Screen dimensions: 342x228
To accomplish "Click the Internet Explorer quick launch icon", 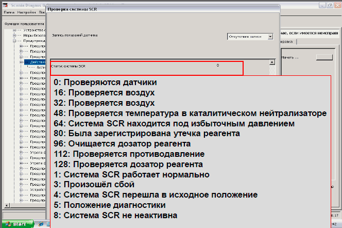I will 41,224.
